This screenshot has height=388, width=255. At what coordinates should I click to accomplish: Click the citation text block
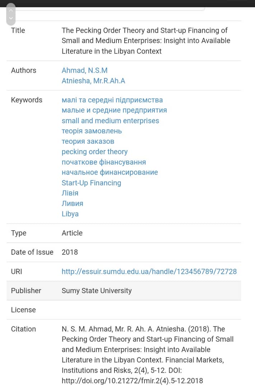[x=147, y=355]
